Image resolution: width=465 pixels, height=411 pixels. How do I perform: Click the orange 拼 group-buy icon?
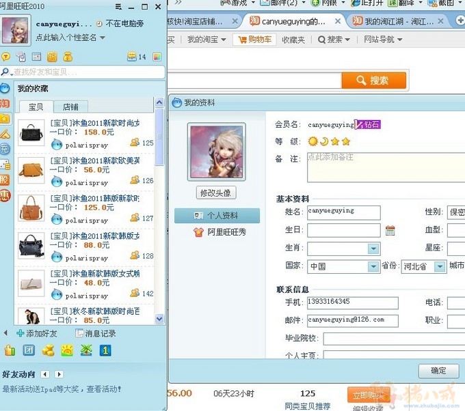coord(52,57)
